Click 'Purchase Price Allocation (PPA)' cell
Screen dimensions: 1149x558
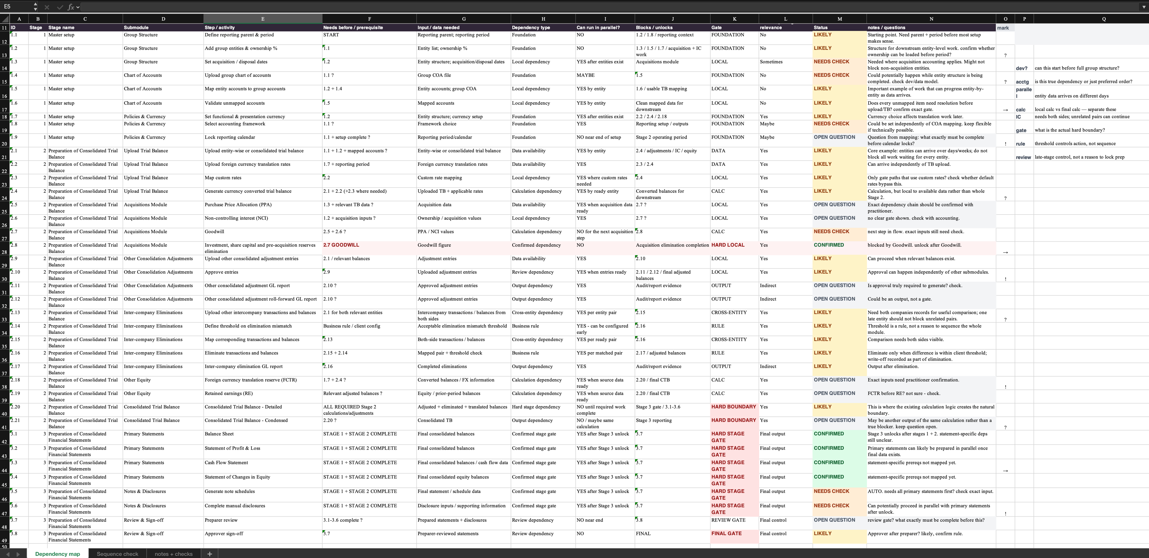pos(263,207)
